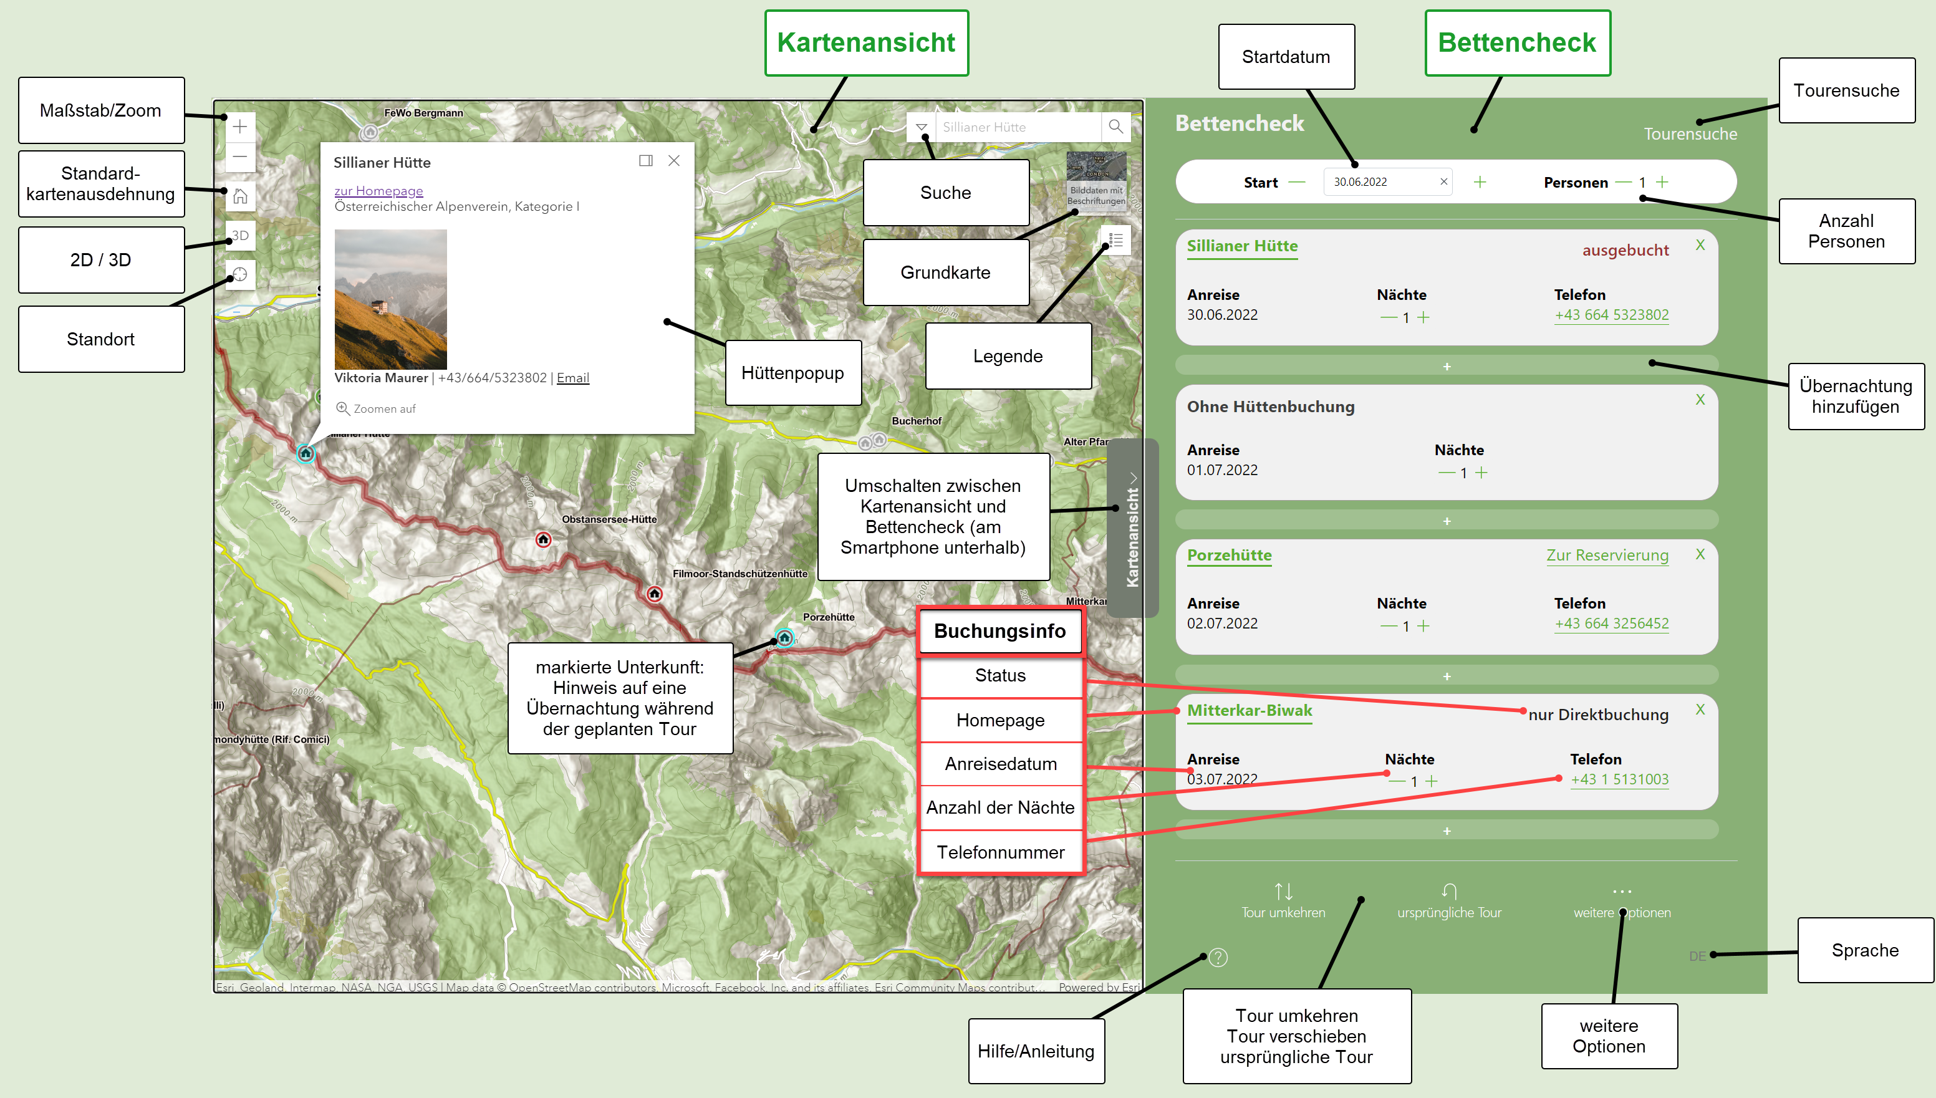Decrease nights at Mitterkar-Biwak
Screen dimensions: 1936x1098
(x=1397, y=781)
